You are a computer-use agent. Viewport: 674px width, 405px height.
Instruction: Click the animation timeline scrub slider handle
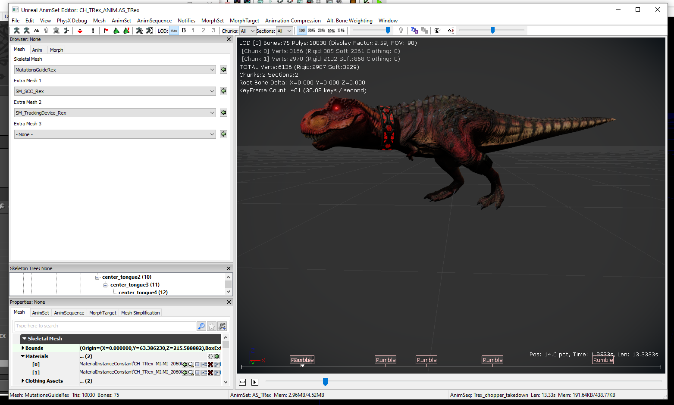(x=325, y=382)
